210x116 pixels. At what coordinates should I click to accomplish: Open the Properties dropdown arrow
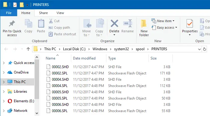190,35
